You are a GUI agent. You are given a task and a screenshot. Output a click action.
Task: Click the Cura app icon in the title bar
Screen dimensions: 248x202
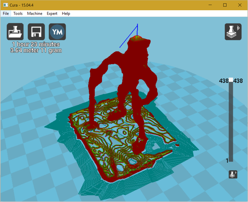[6, 5]
